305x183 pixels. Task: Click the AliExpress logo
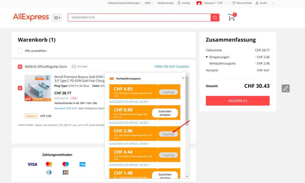click(31, 17)
